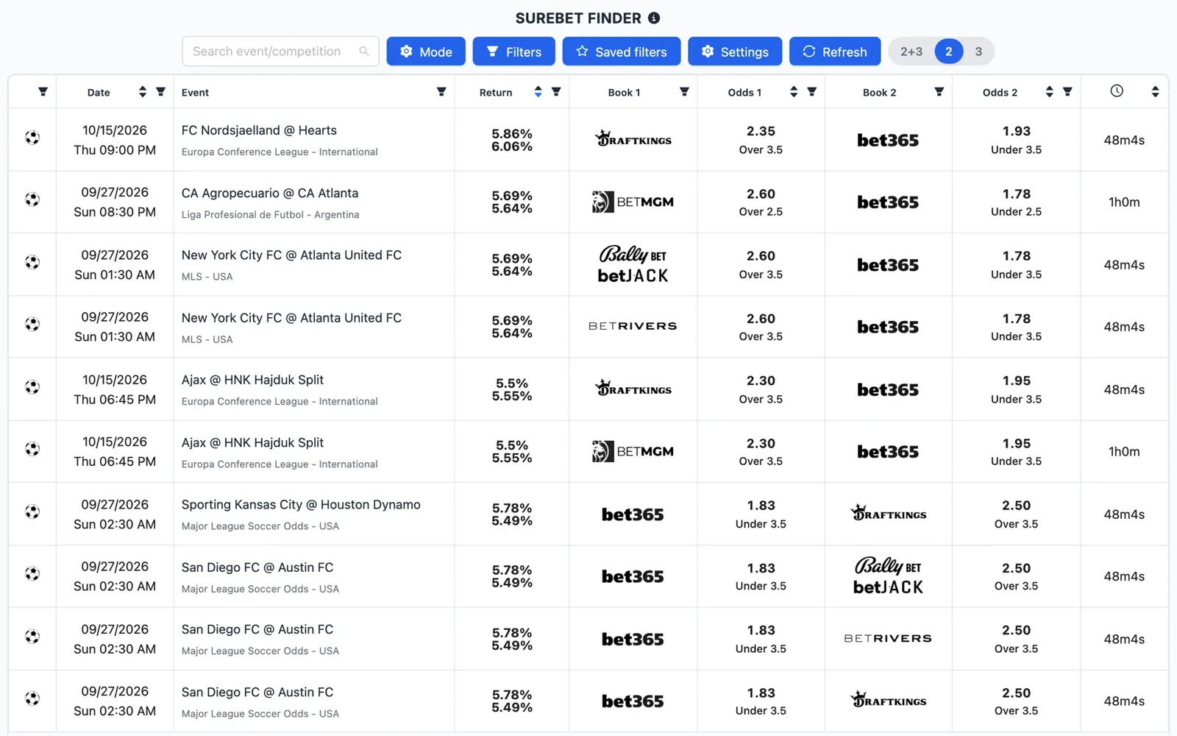The image size is (1177, 736).
Task: Select the 2-way toggle option
Action: [949, 52]
